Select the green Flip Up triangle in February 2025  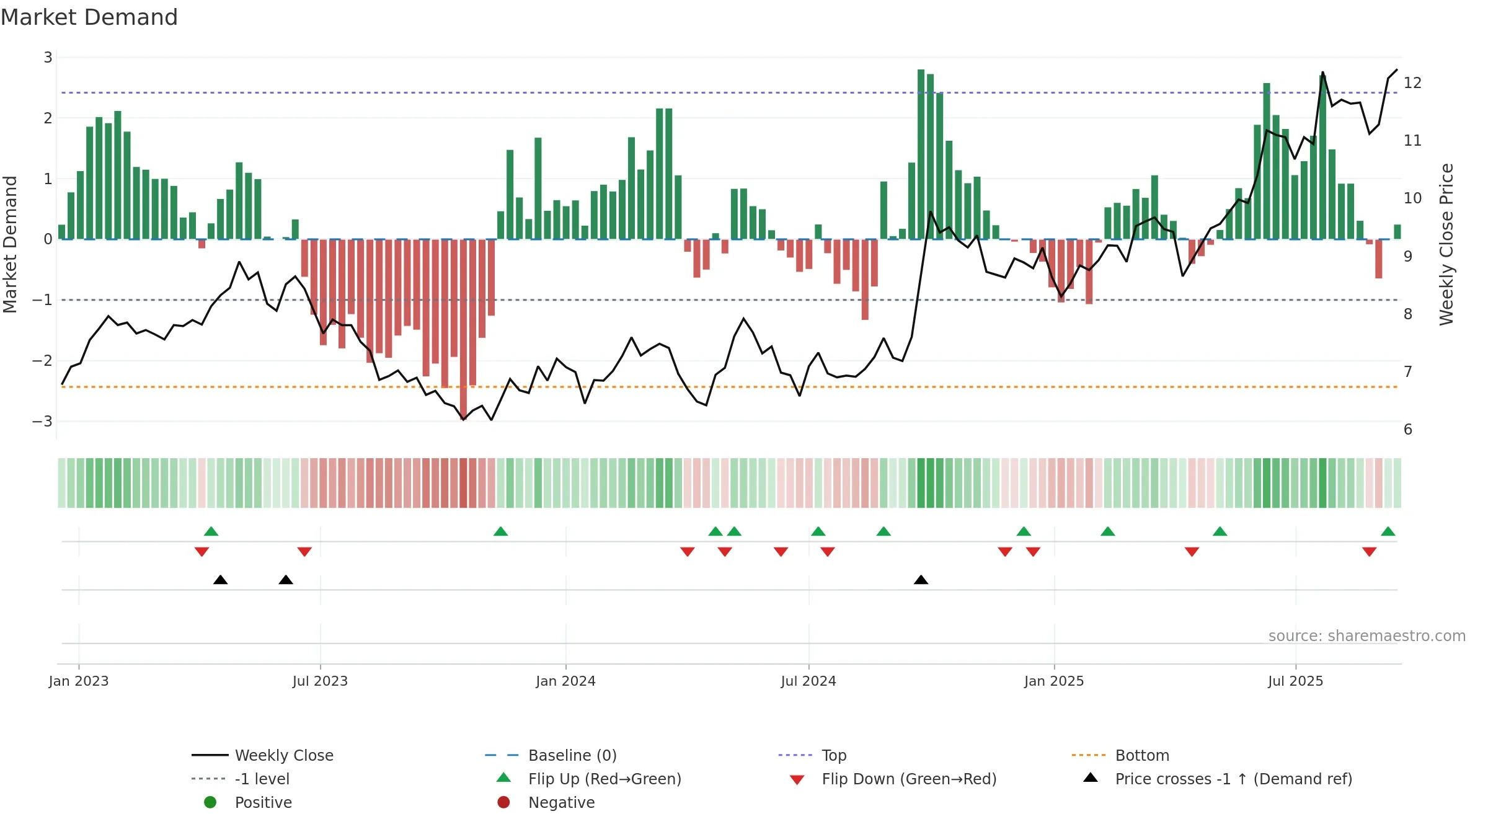click(1108, 531)
